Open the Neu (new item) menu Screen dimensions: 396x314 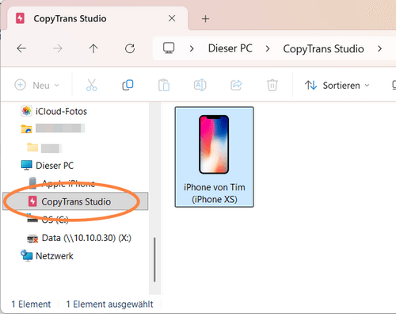pos(36,85)
